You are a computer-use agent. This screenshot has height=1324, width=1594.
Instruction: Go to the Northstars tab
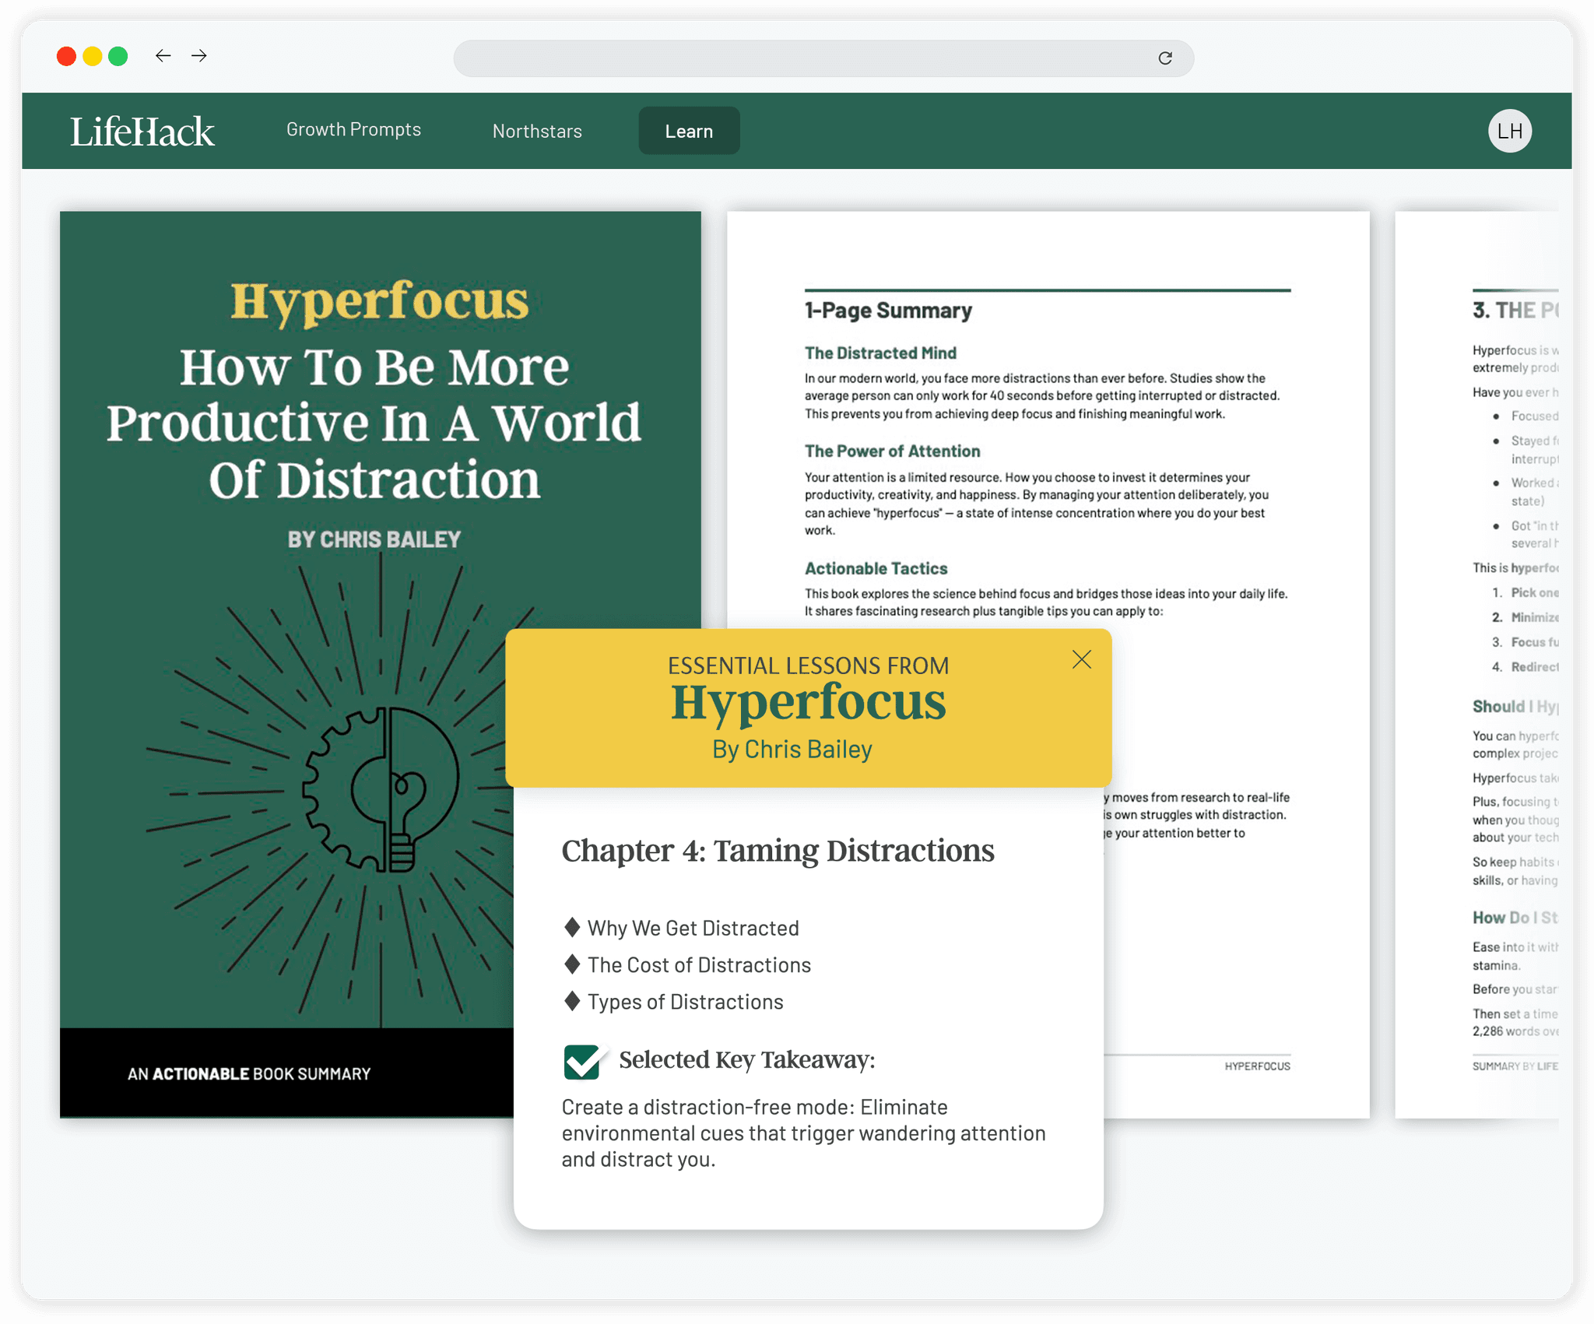coord(537,132)
